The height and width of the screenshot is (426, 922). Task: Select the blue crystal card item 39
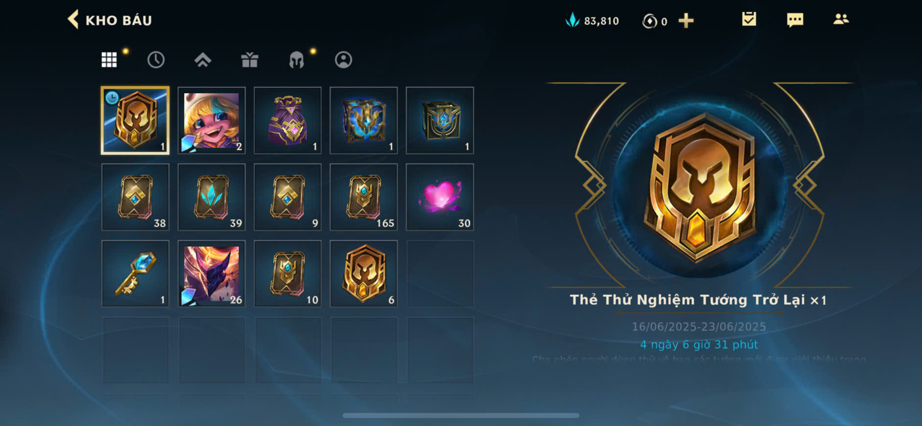[212, 197]
